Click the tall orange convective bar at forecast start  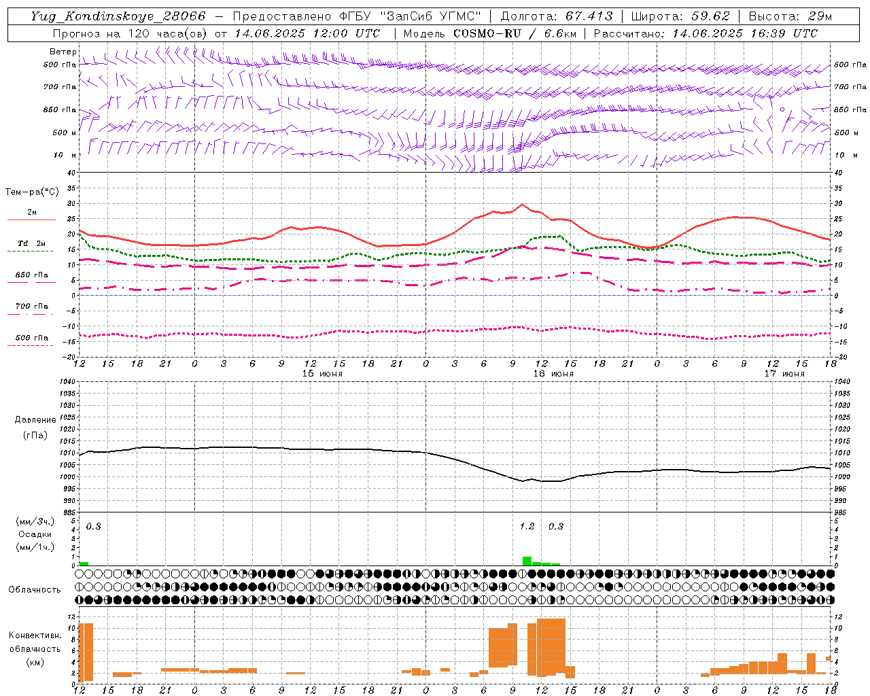tap(86, 652)
